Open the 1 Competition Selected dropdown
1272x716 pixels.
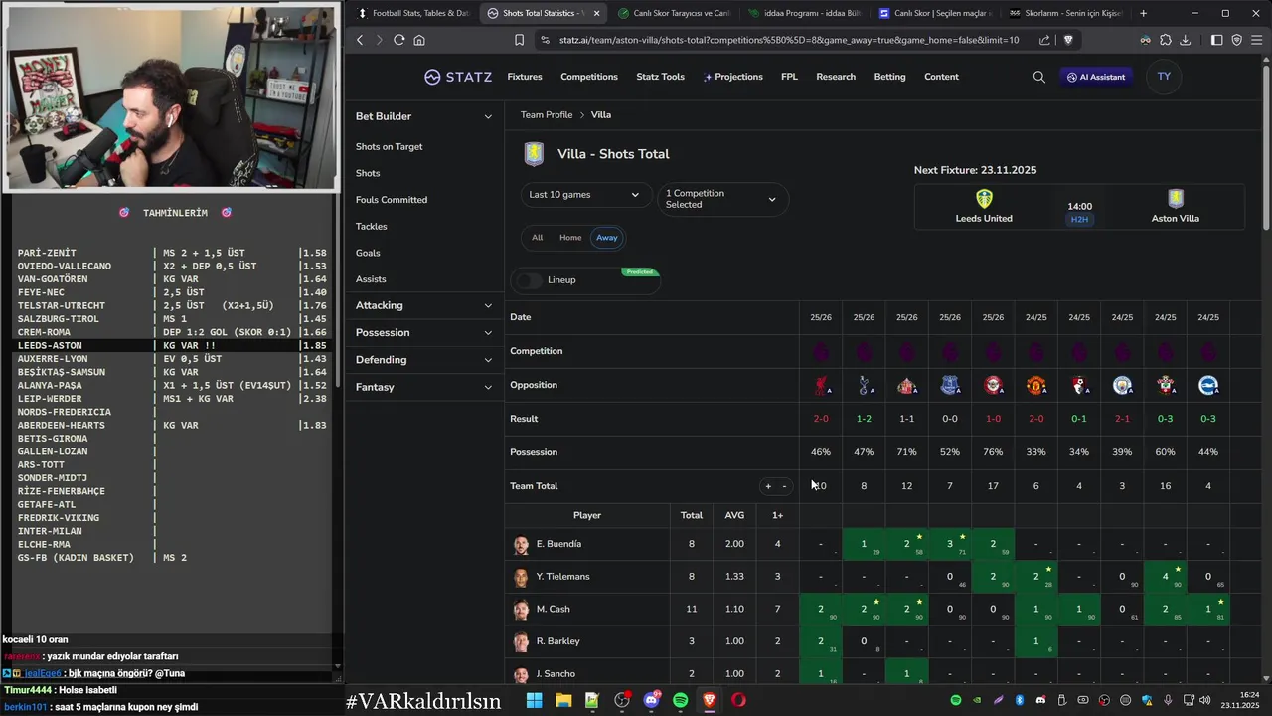[722, 199]
